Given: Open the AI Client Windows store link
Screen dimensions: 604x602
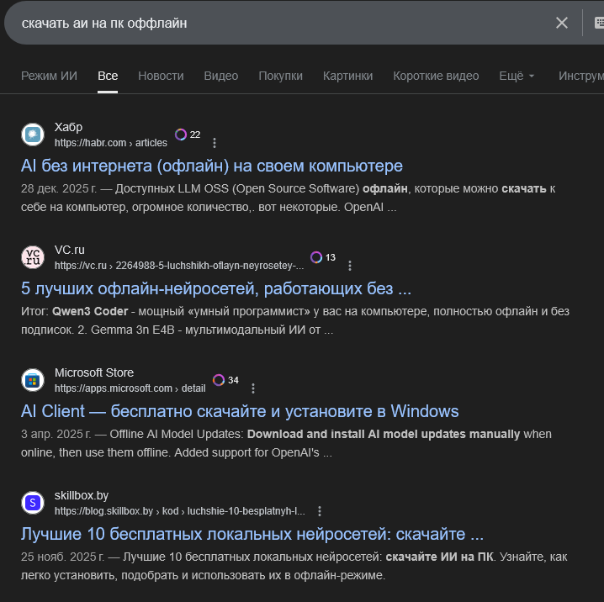Looking at the screenshot, I should [240, 411].
